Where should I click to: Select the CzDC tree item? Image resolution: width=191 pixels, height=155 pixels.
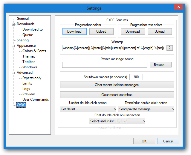coord(21,105)
